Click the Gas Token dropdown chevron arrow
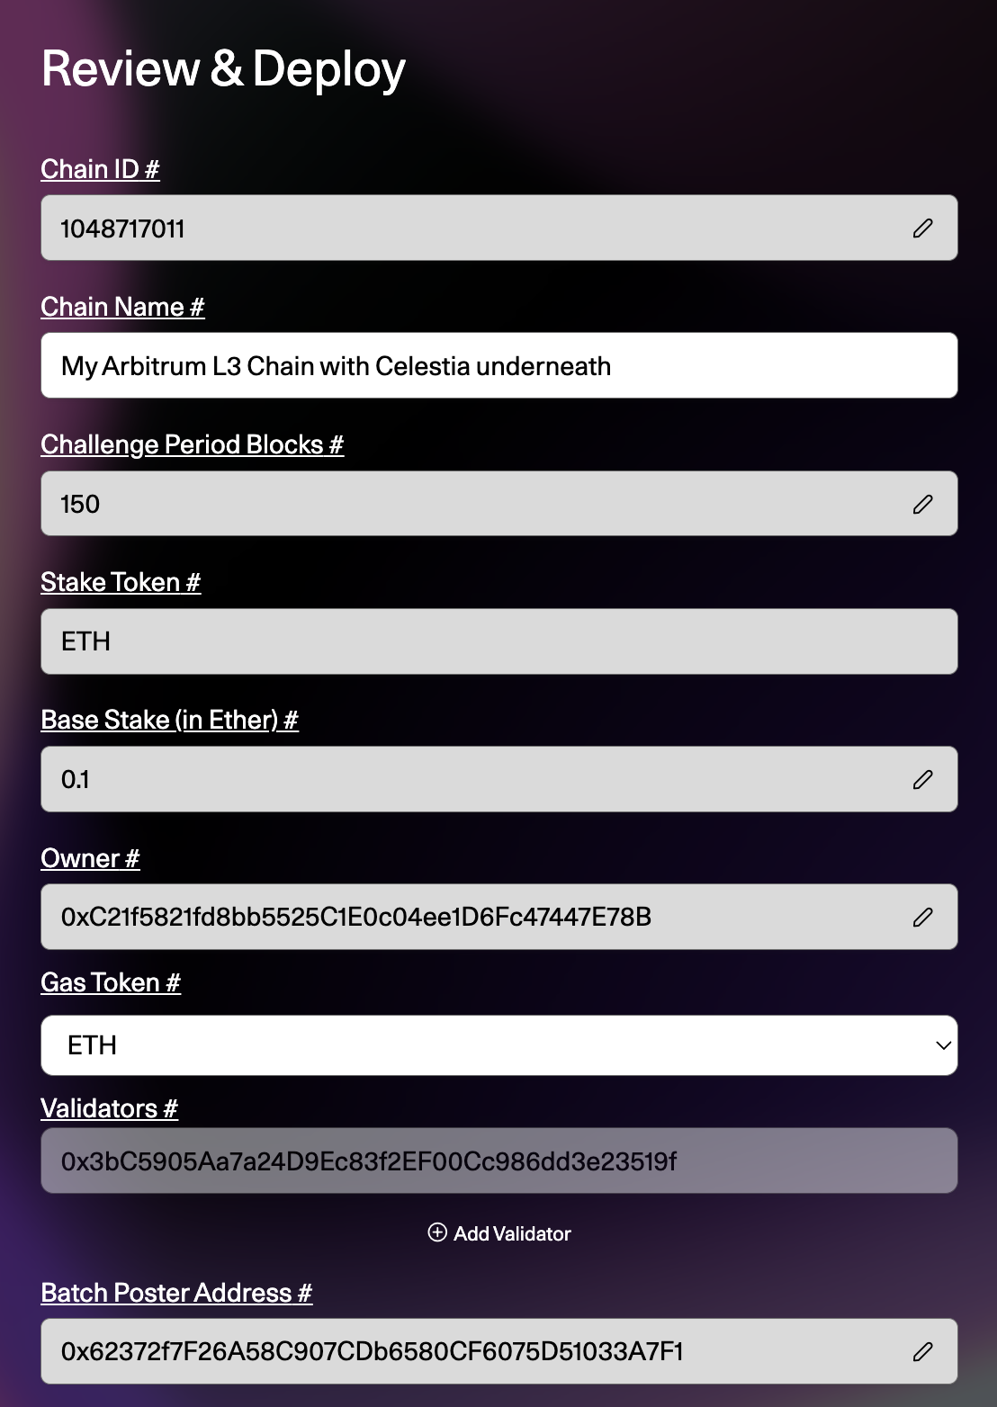Screen dimensions: 997x1407 [x=943, y=1045]
